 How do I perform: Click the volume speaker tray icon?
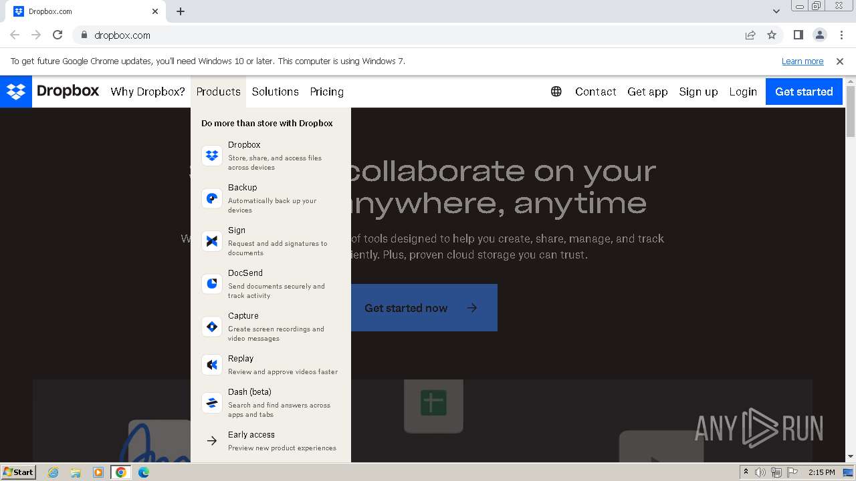pyautogui.click(x=760, y=472)
